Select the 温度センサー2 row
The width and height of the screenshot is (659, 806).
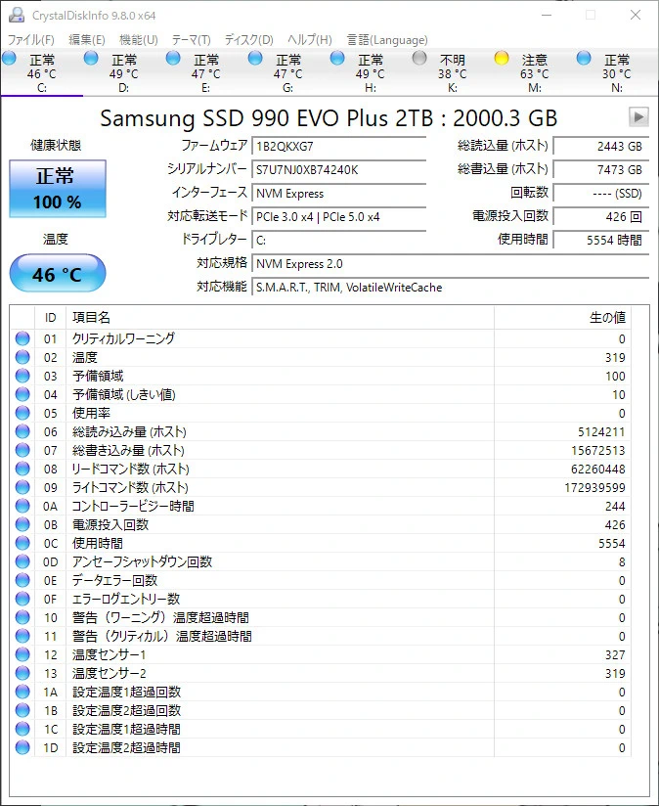321,673
